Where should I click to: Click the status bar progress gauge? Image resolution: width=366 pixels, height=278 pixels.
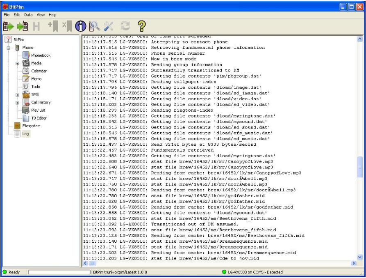[59, 272]
